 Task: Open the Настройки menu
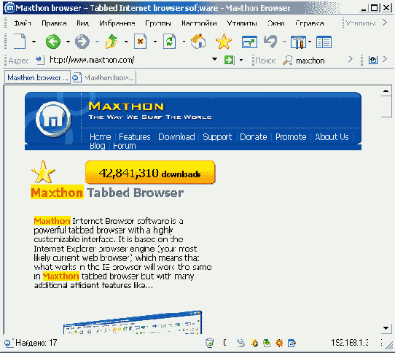[199, 23]
